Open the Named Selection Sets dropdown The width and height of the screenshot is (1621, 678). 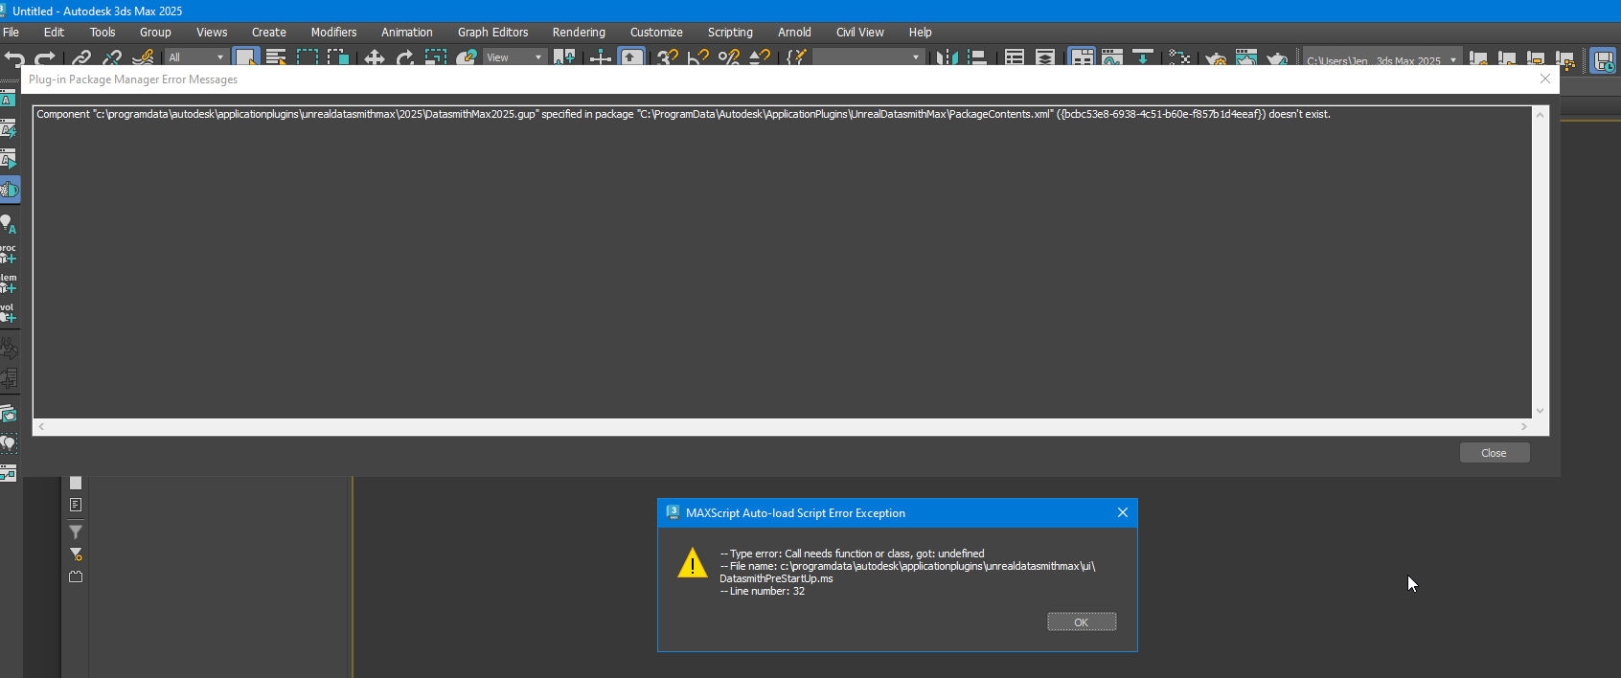[868, 57]
